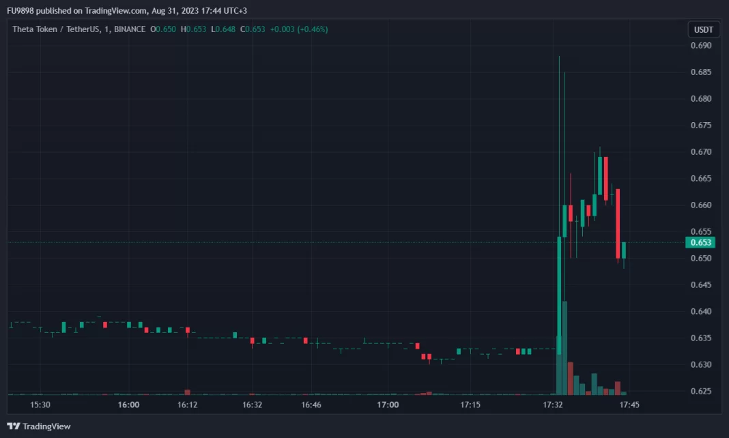Click the open value O0.650 in legend

pyautogui.click(x=164, y=29)
